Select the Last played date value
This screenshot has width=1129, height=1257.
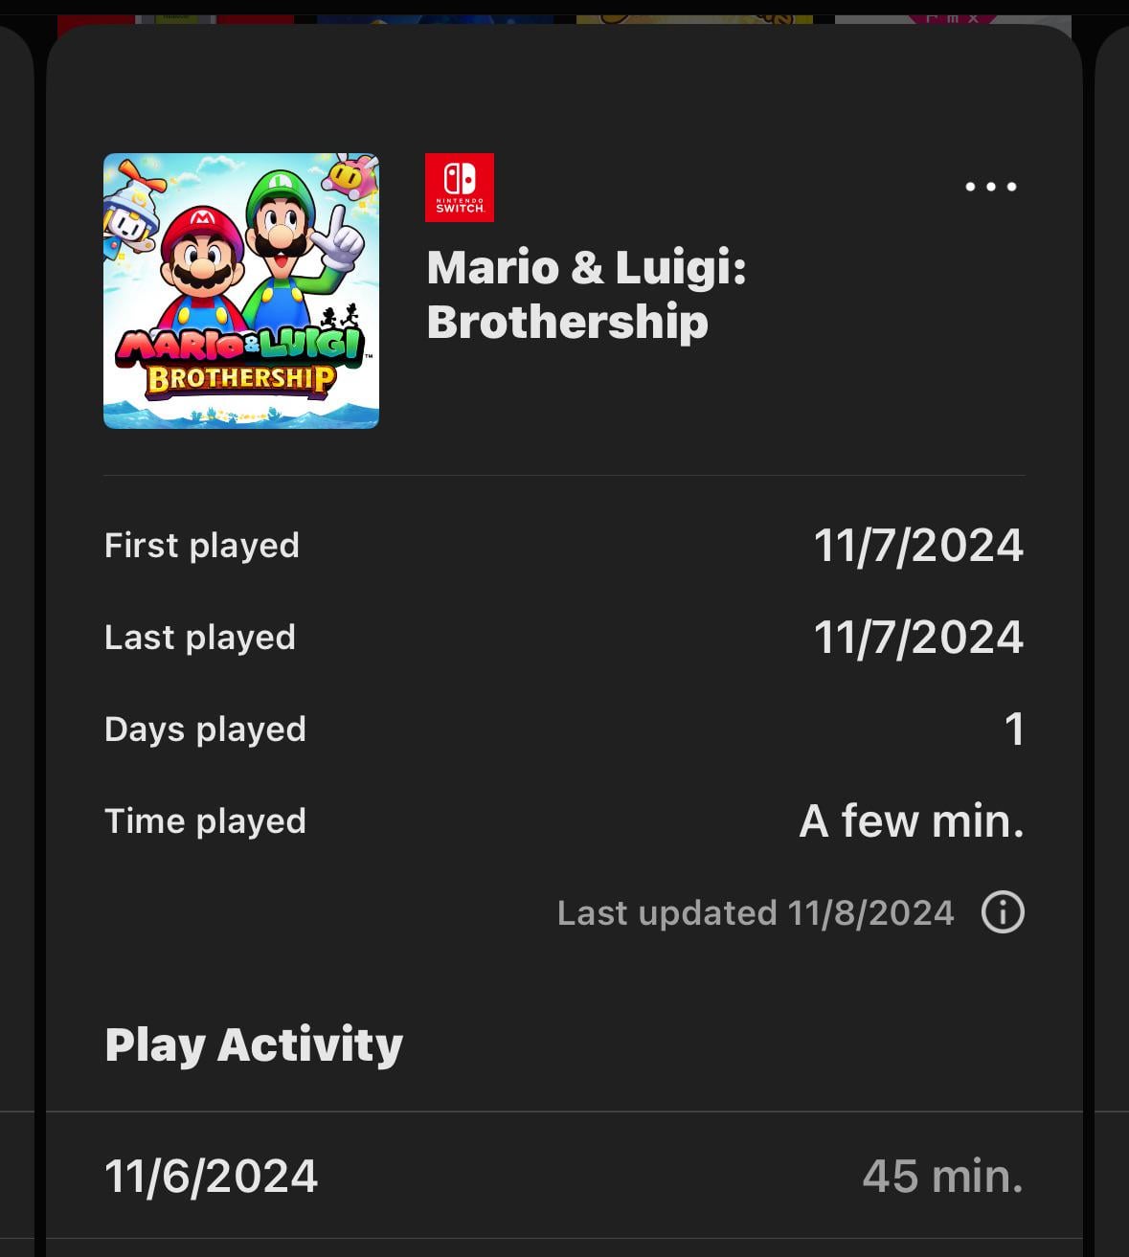[x=917, y=638]
